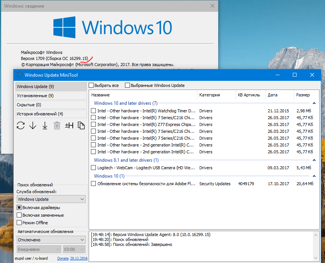This screenshot has width=325, height=263.
Task: Check the Adobe Flash security update box
Action: (94, 184)
